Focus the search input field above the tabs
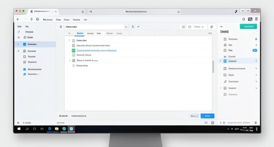The height and width of the screenshot is (147, 274). click(x=94, y=27)
